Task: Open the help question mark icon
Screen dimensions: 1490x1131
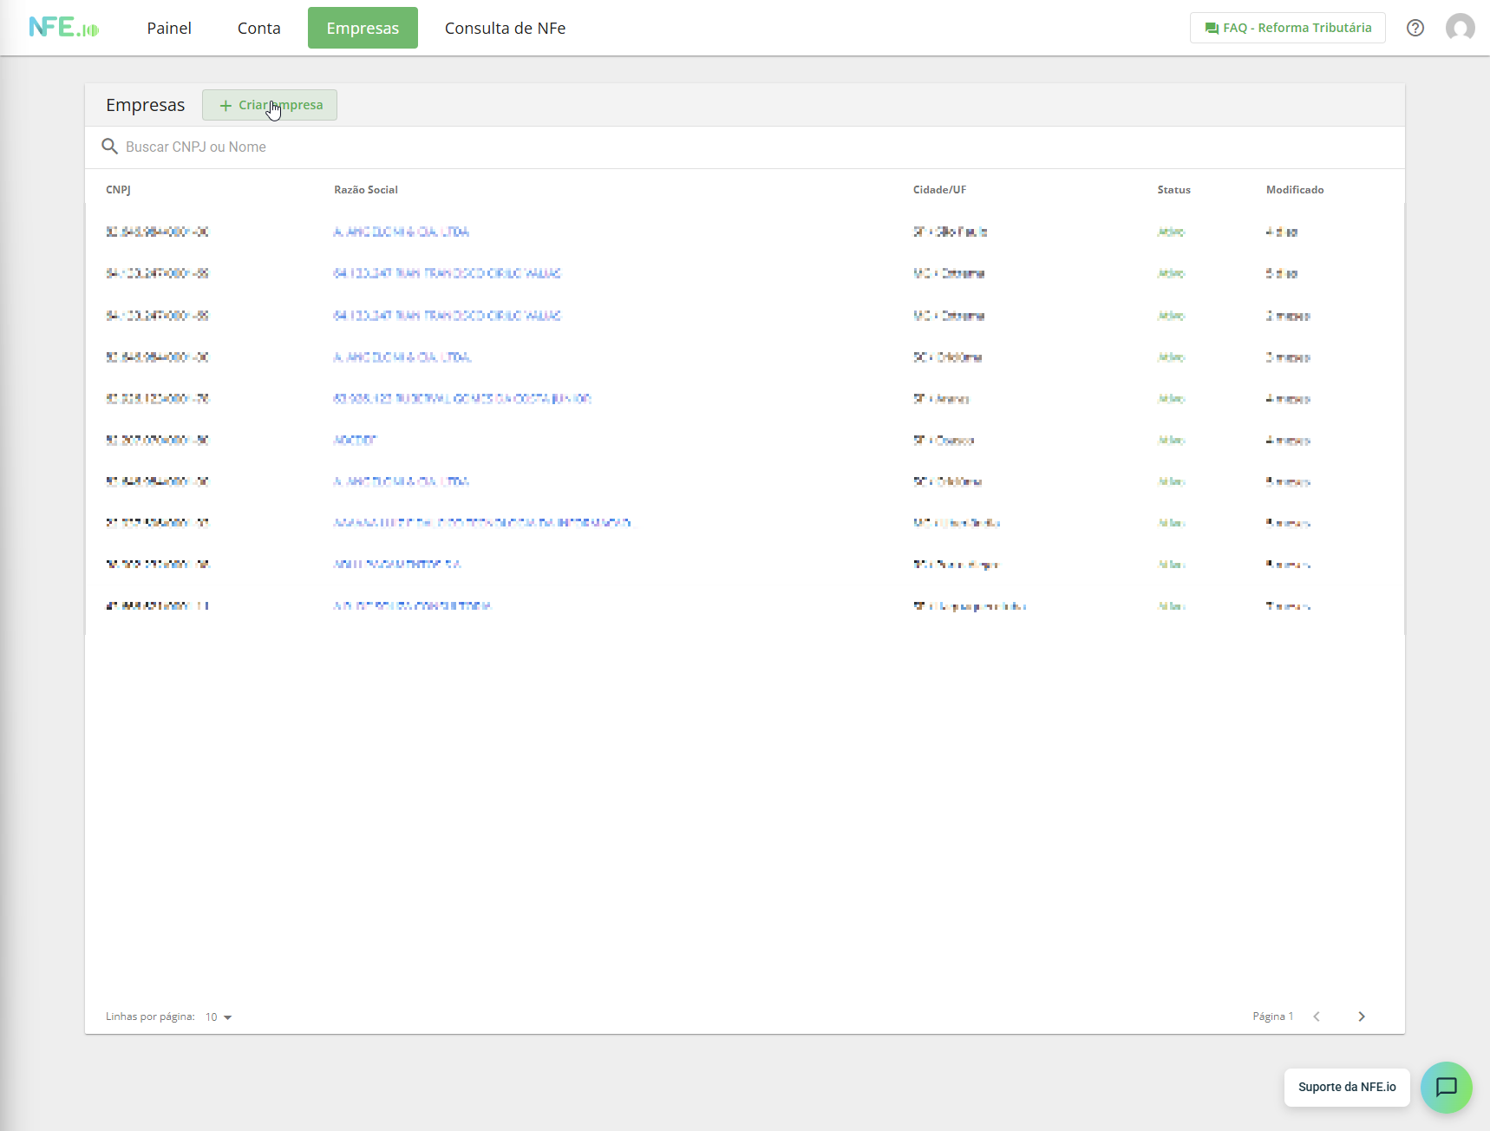Action: 1415,28
